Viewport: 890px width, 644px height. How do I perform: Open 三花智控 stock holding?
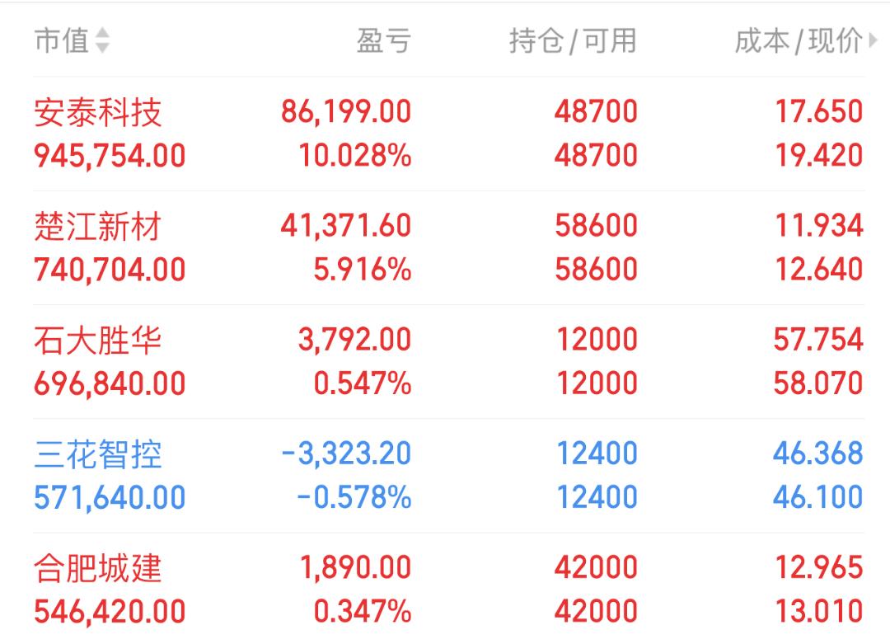[x=449, y=476]
